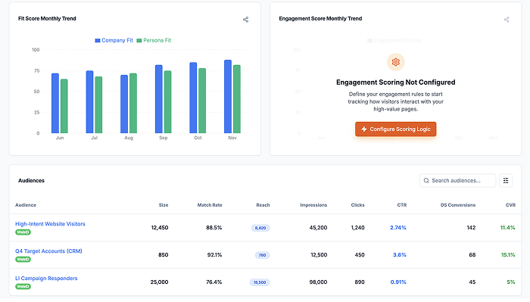Click the blue Company Fit bar for Jun
The height and width of the screenshot is (302, 530).
(55, 104)
